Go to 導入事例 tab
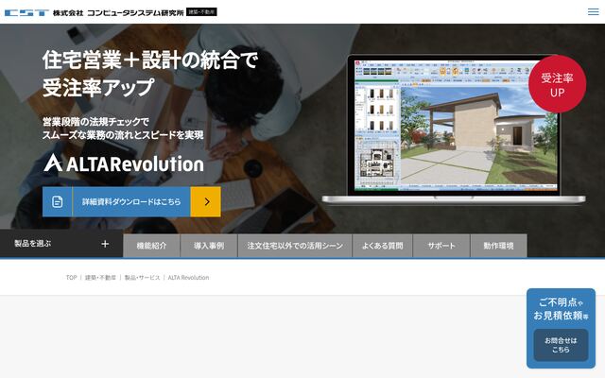 (209, 246)
